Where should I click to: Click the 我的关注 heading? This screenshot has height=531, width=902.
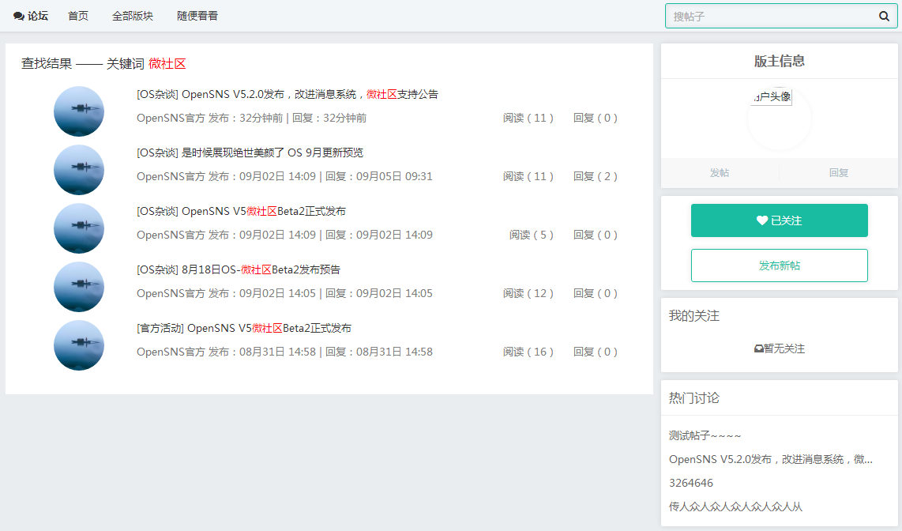[693, 316]
